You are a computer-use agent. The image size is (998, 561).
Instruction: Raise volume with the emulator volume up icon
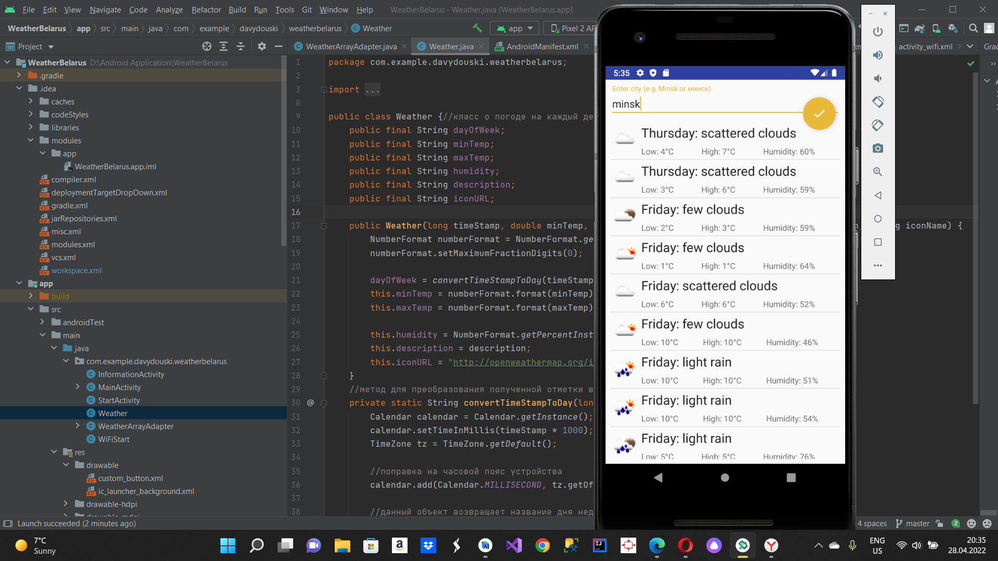point(878,55)
